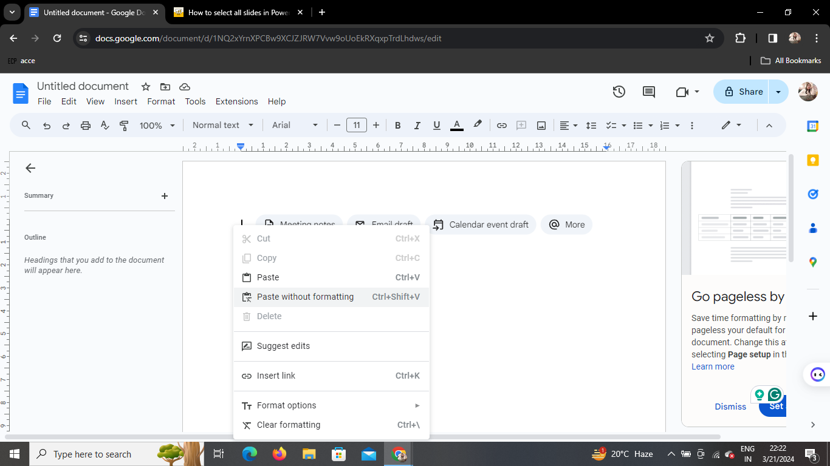Star the Untitled document

(x=146, y=87)
